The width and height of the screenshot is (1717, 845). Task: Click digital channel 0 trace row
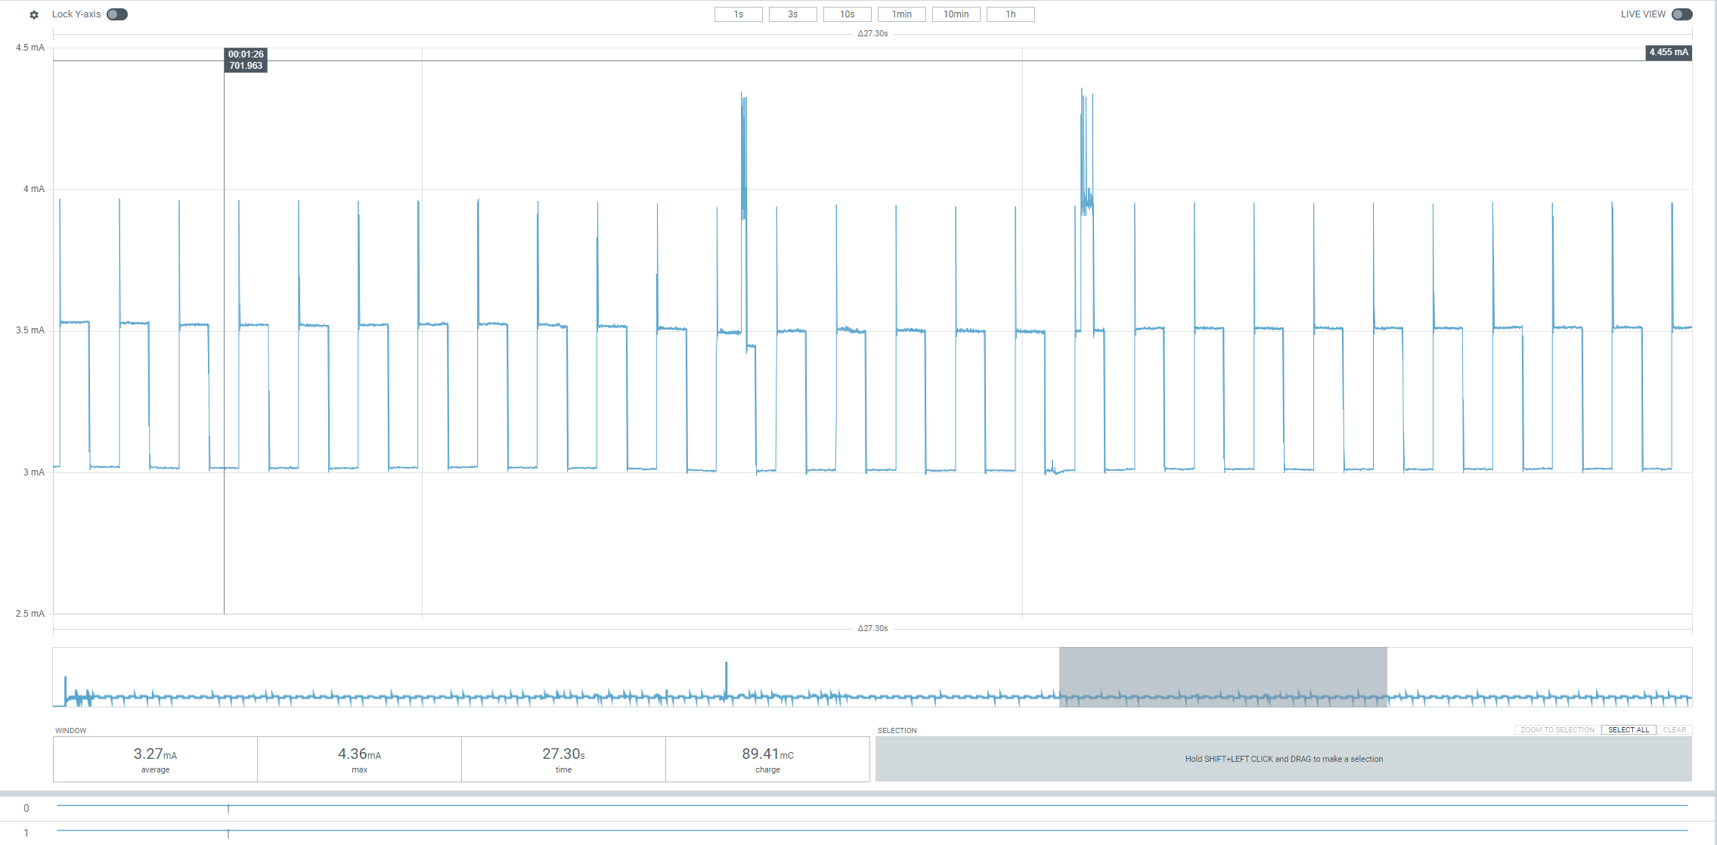(869, 806)
